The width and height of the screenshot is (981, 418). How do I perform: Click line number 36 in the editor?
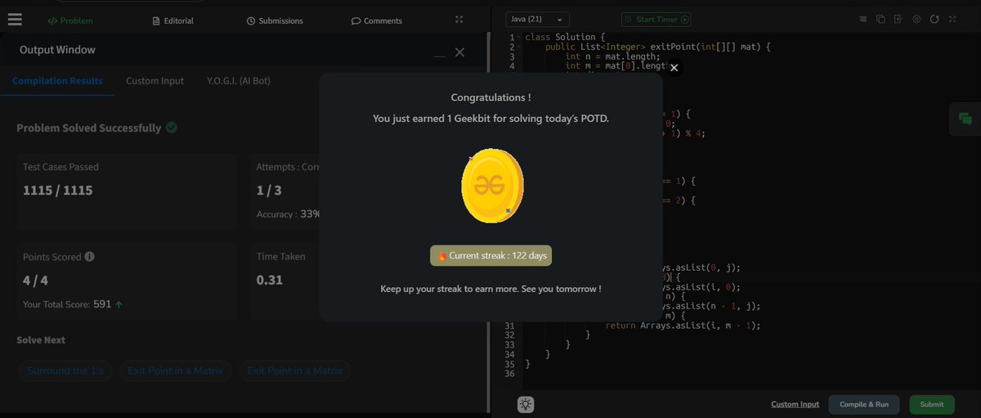tap(509, 374)
